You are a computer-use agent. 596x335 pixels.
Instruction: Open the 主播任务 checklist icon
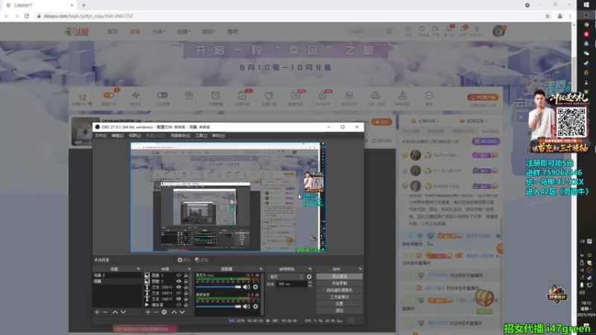(242, 95)
